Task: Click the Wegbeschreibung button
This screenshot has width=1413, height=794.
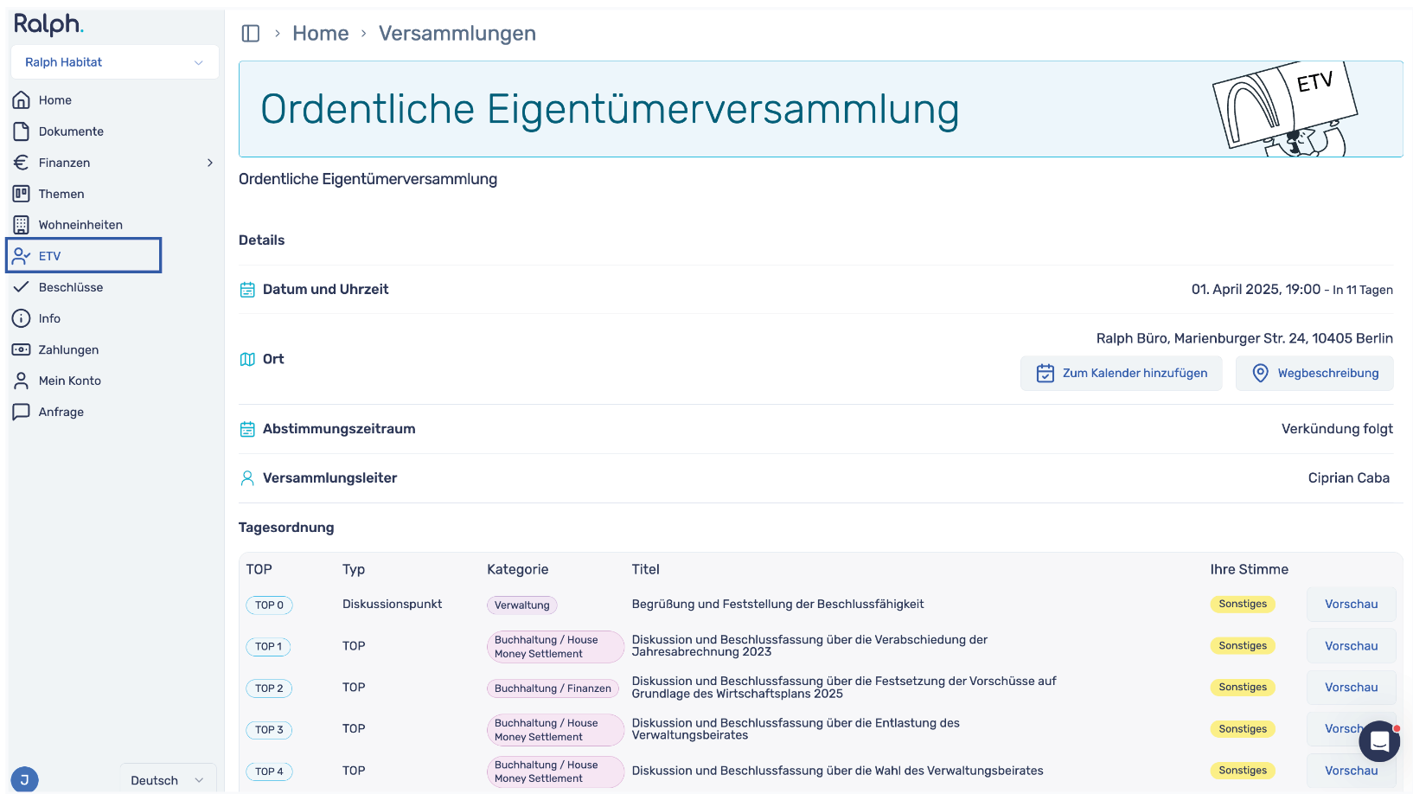Action: click(x=1314, y=374)
